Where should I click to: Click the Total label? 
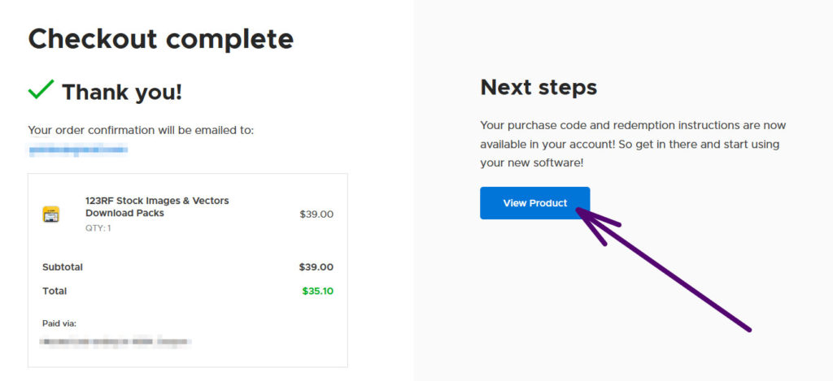click(55, 291)
